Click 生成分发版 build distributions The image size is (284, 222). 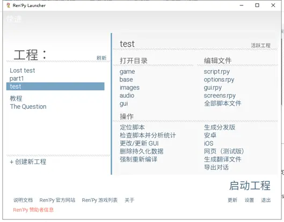click(x=220, y=128)
